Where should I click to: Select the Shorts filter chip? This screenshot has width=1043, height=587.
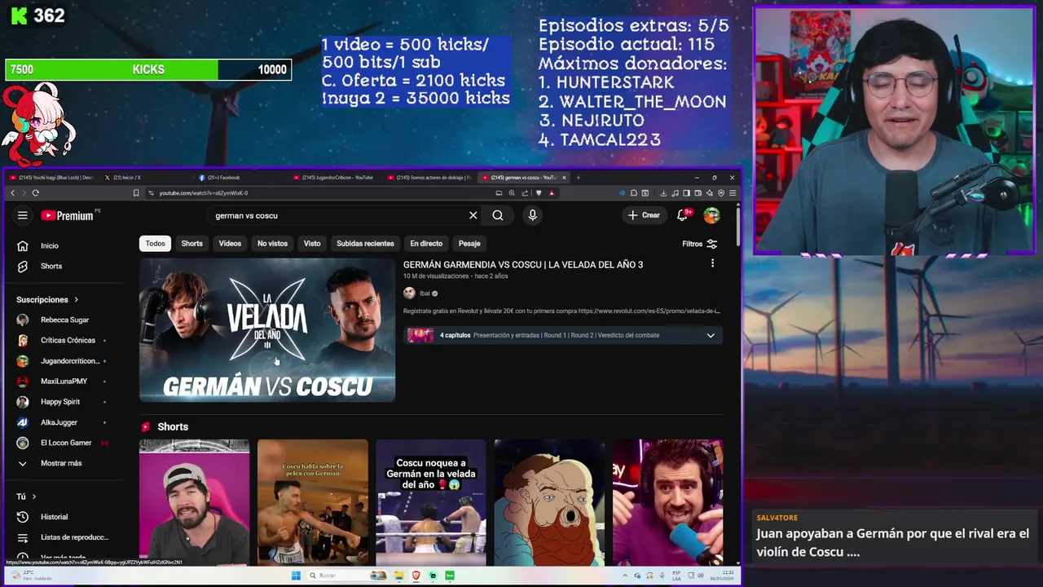(x=192, y=244)
